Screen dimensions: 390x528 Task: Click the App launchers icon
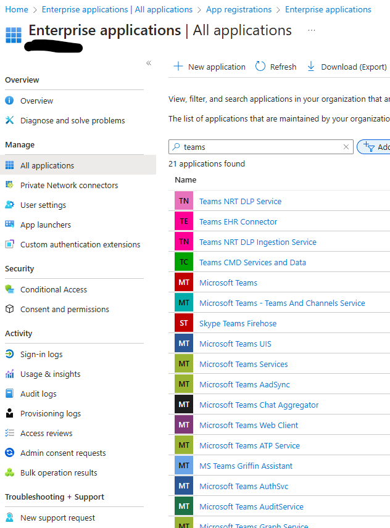9,225
